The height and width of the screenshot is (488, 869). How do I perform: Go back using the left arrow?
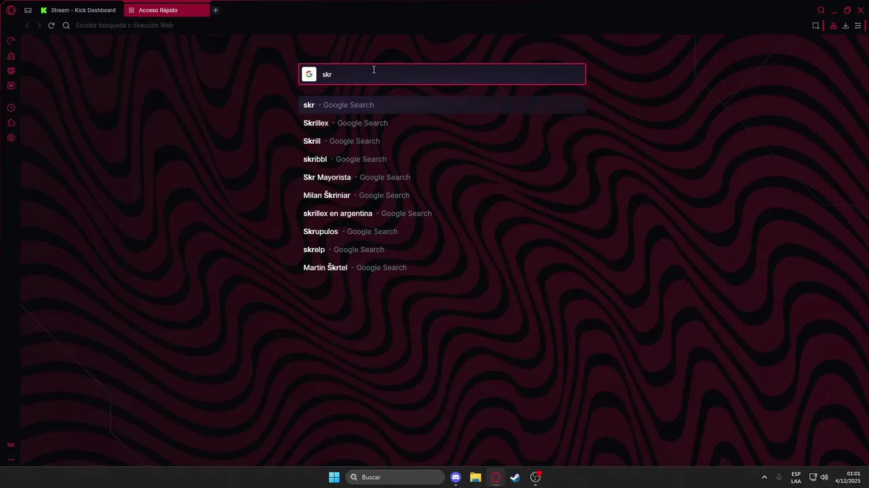coord(26,25)
